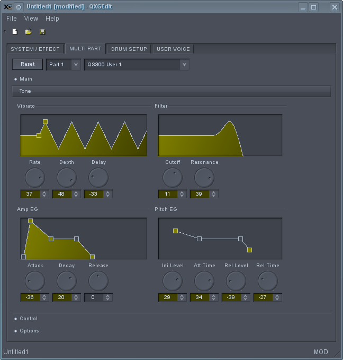This screenshot has width=343, height=360.
Task: Click the Save floppy disk icon
Action: pos(42,32)
